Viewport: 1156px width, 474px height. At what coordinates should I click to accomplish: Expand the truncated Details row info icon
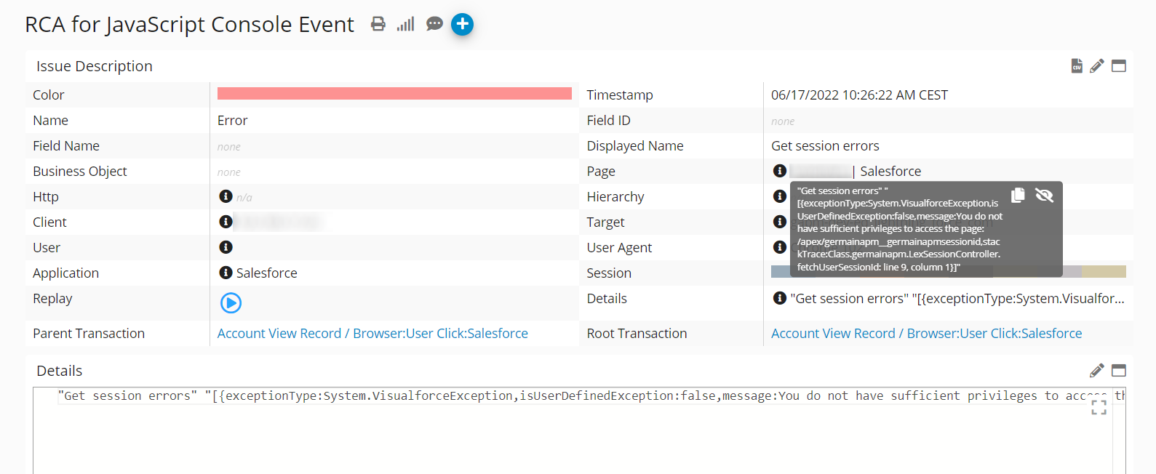tap(779, 298)
